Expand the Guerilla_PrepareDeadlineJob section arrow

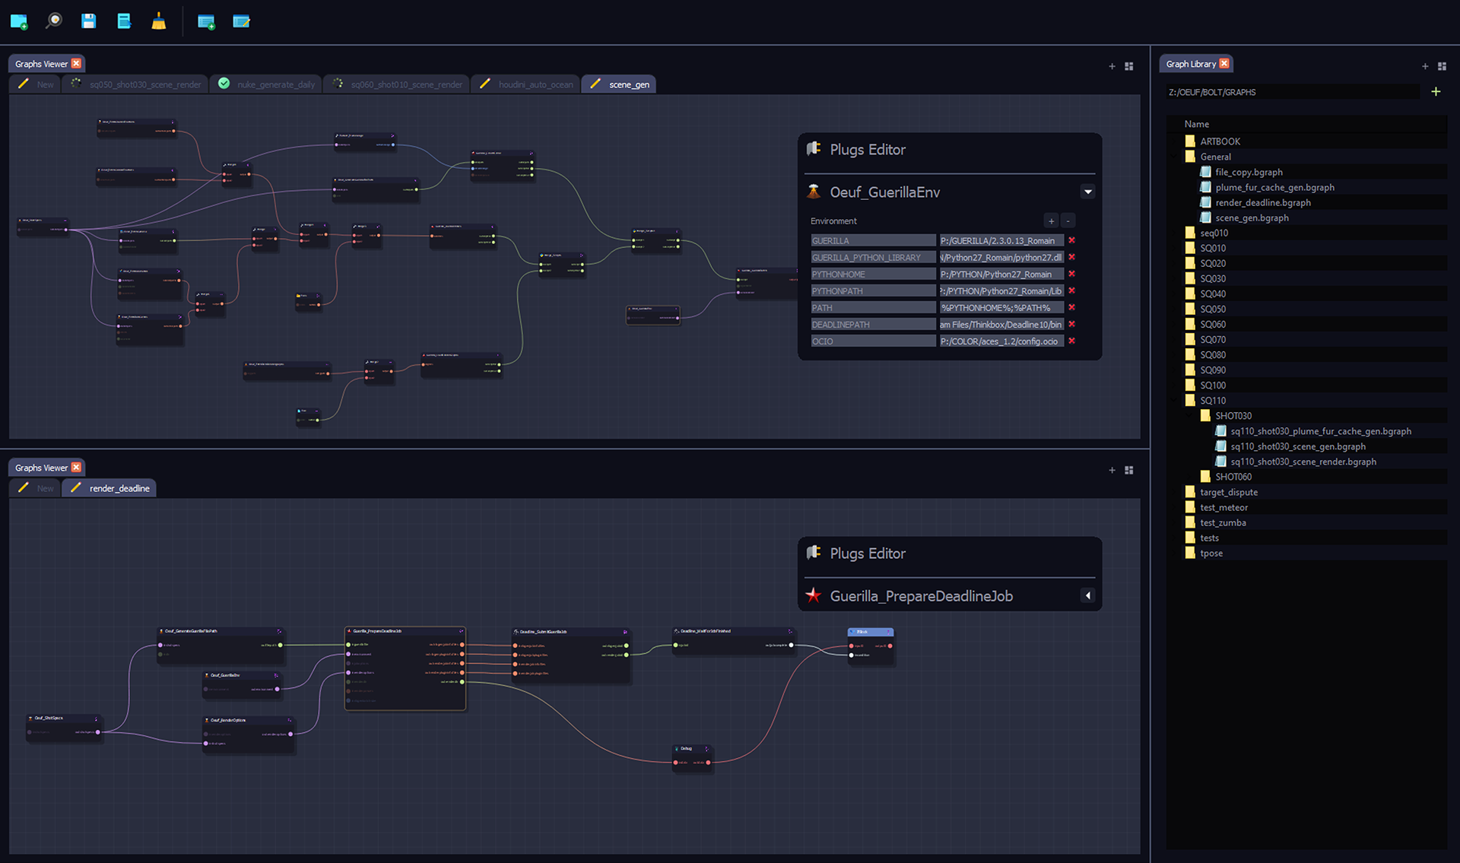[x=1088, y=595]
